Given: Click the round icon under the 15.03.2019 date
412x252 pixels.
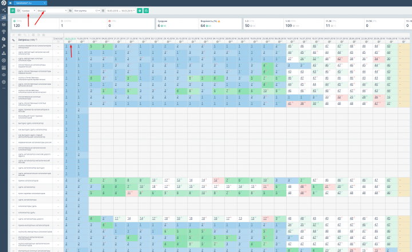Looking at the screenshot, I should 81,42.
